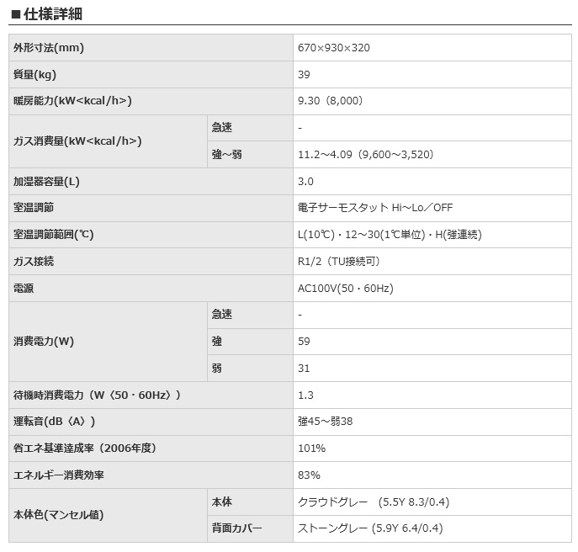Viewport: 578px width, 552px height.
Task: Select the エネルギー消費効率 row label
Action: tap(59, 475)
